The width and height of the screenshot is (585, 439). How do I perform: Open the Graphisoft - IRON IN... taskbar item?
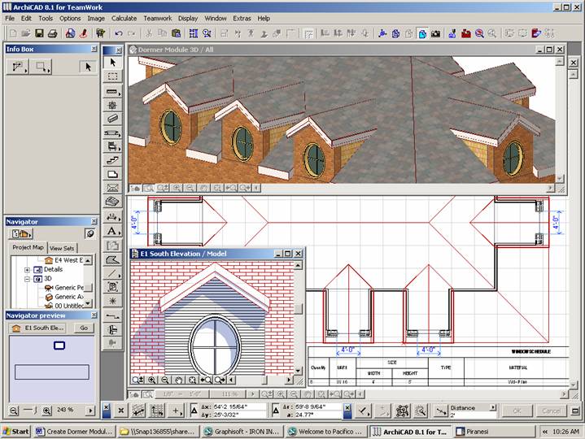tap(242, 431)
